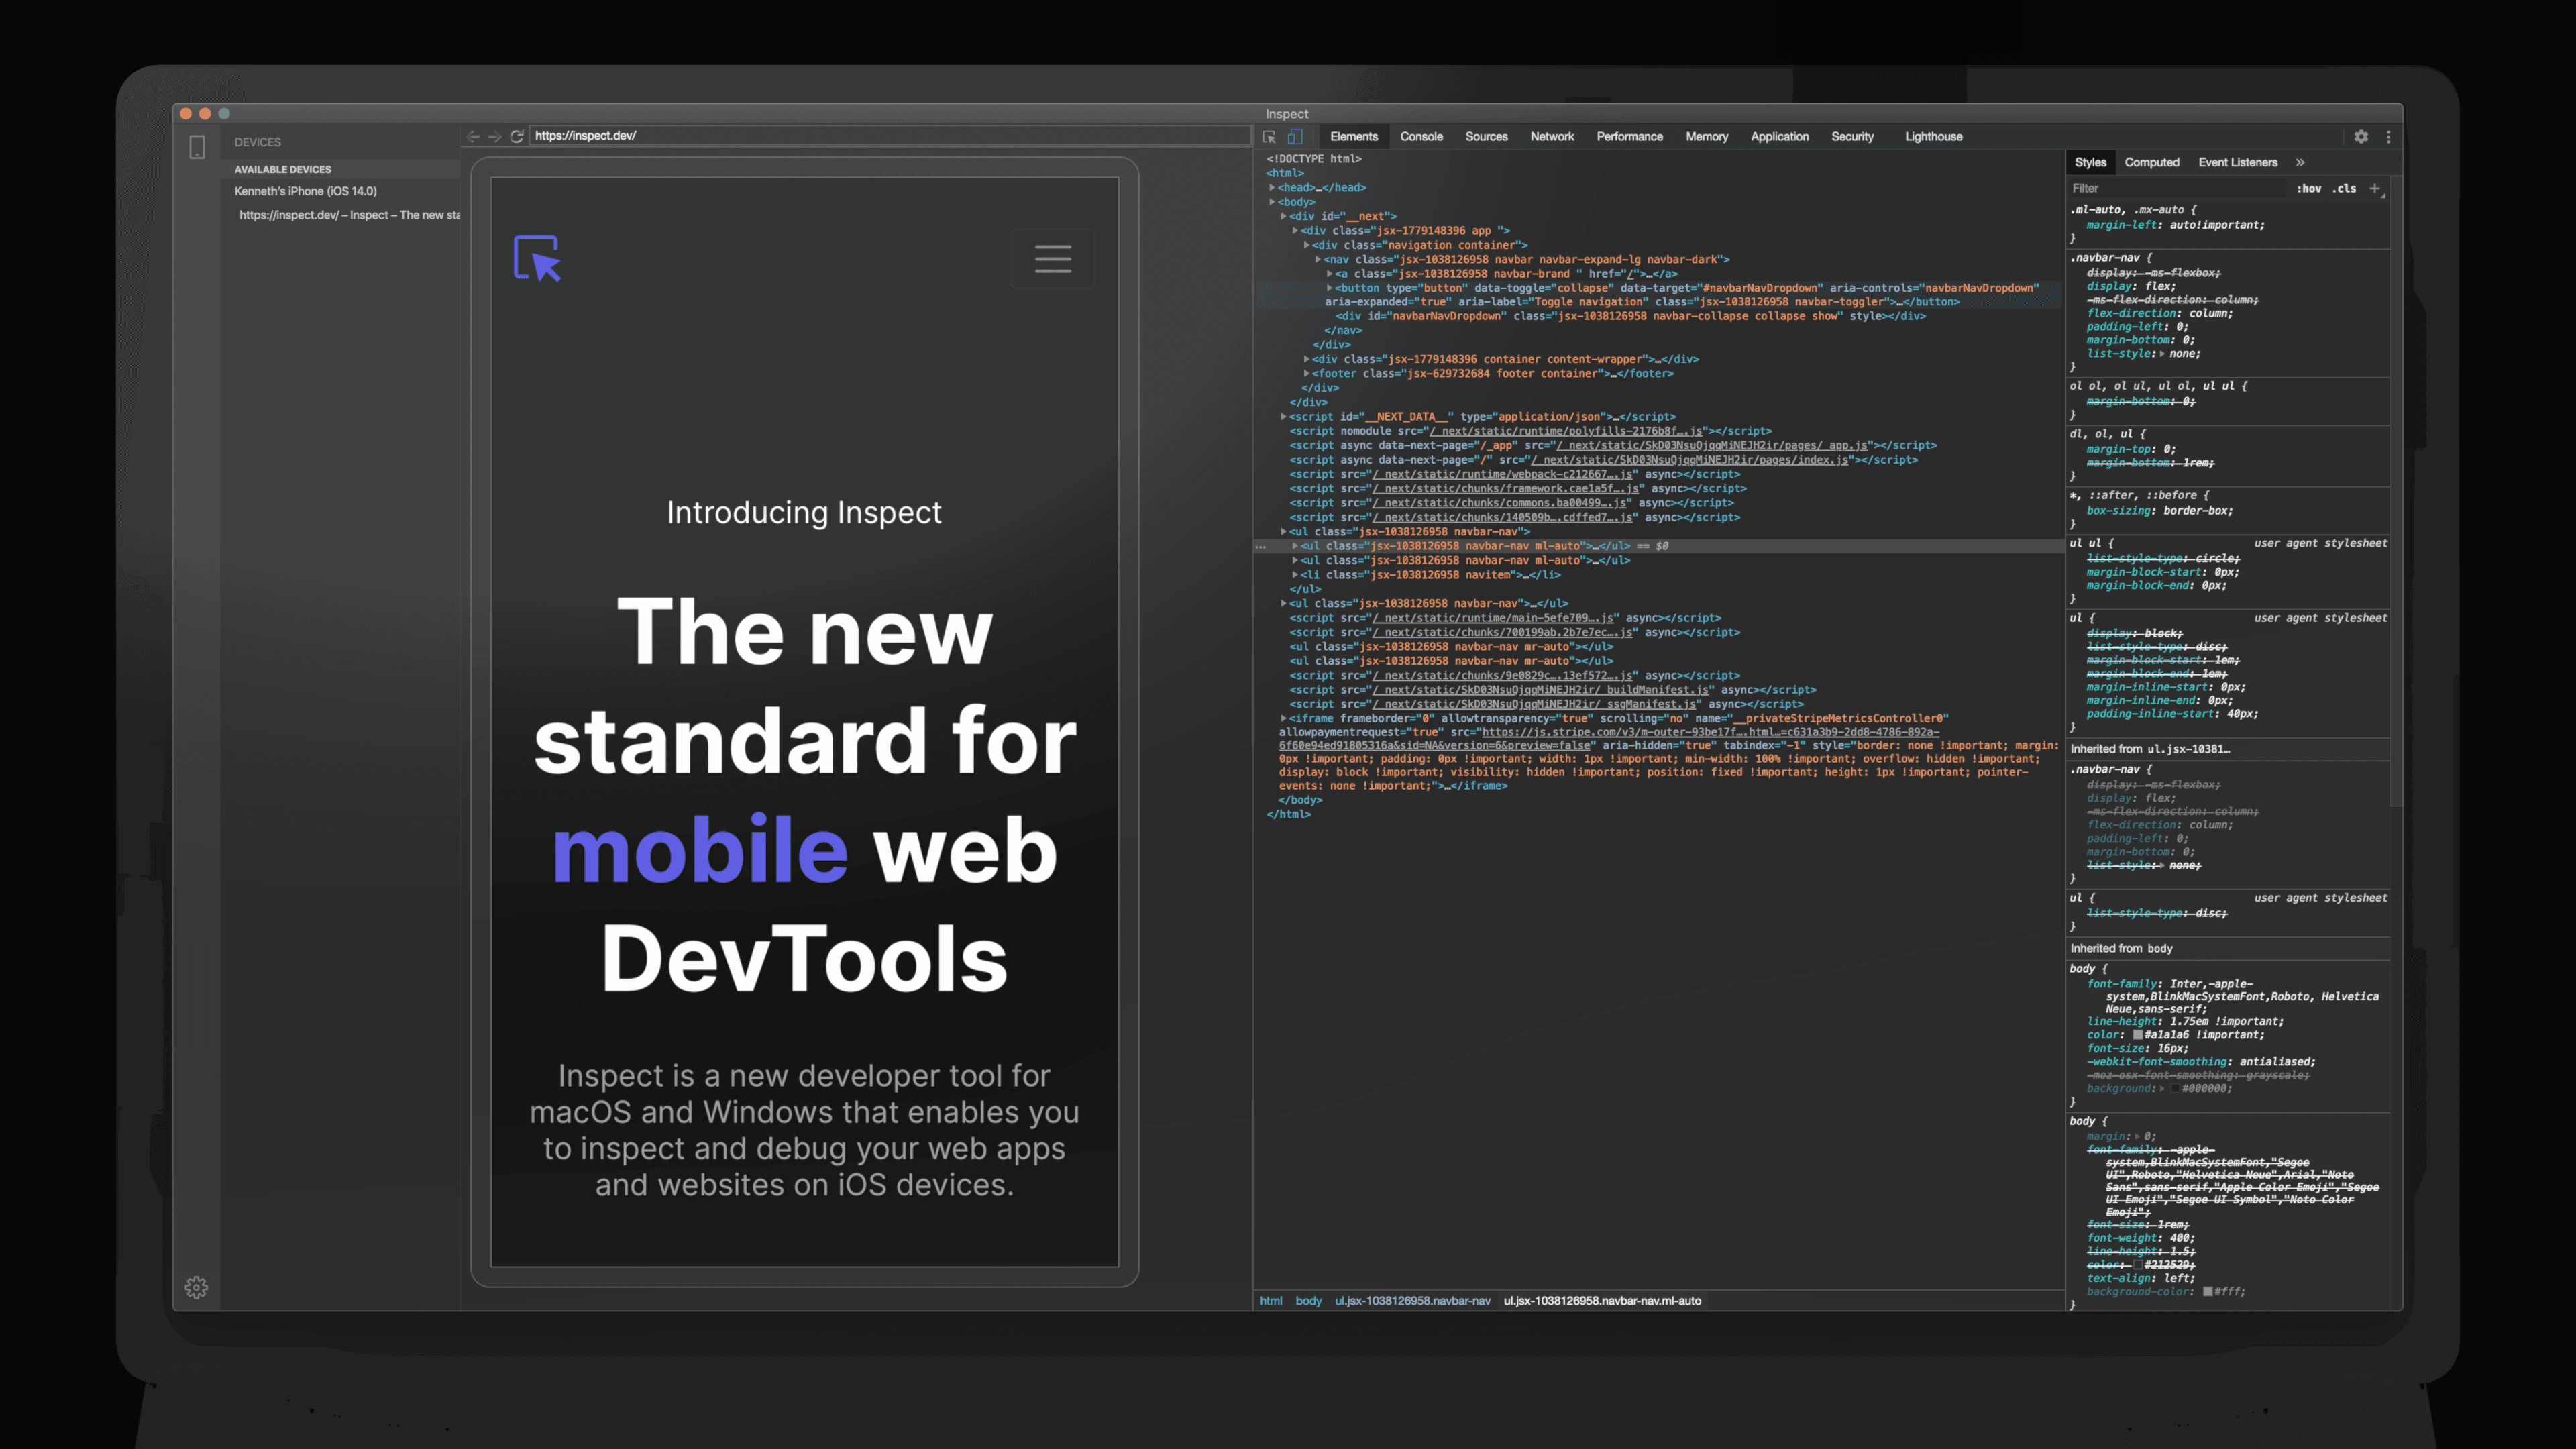Select Kenneth's iPhone device entry
2576x1449 pixels.
point(306,191)
